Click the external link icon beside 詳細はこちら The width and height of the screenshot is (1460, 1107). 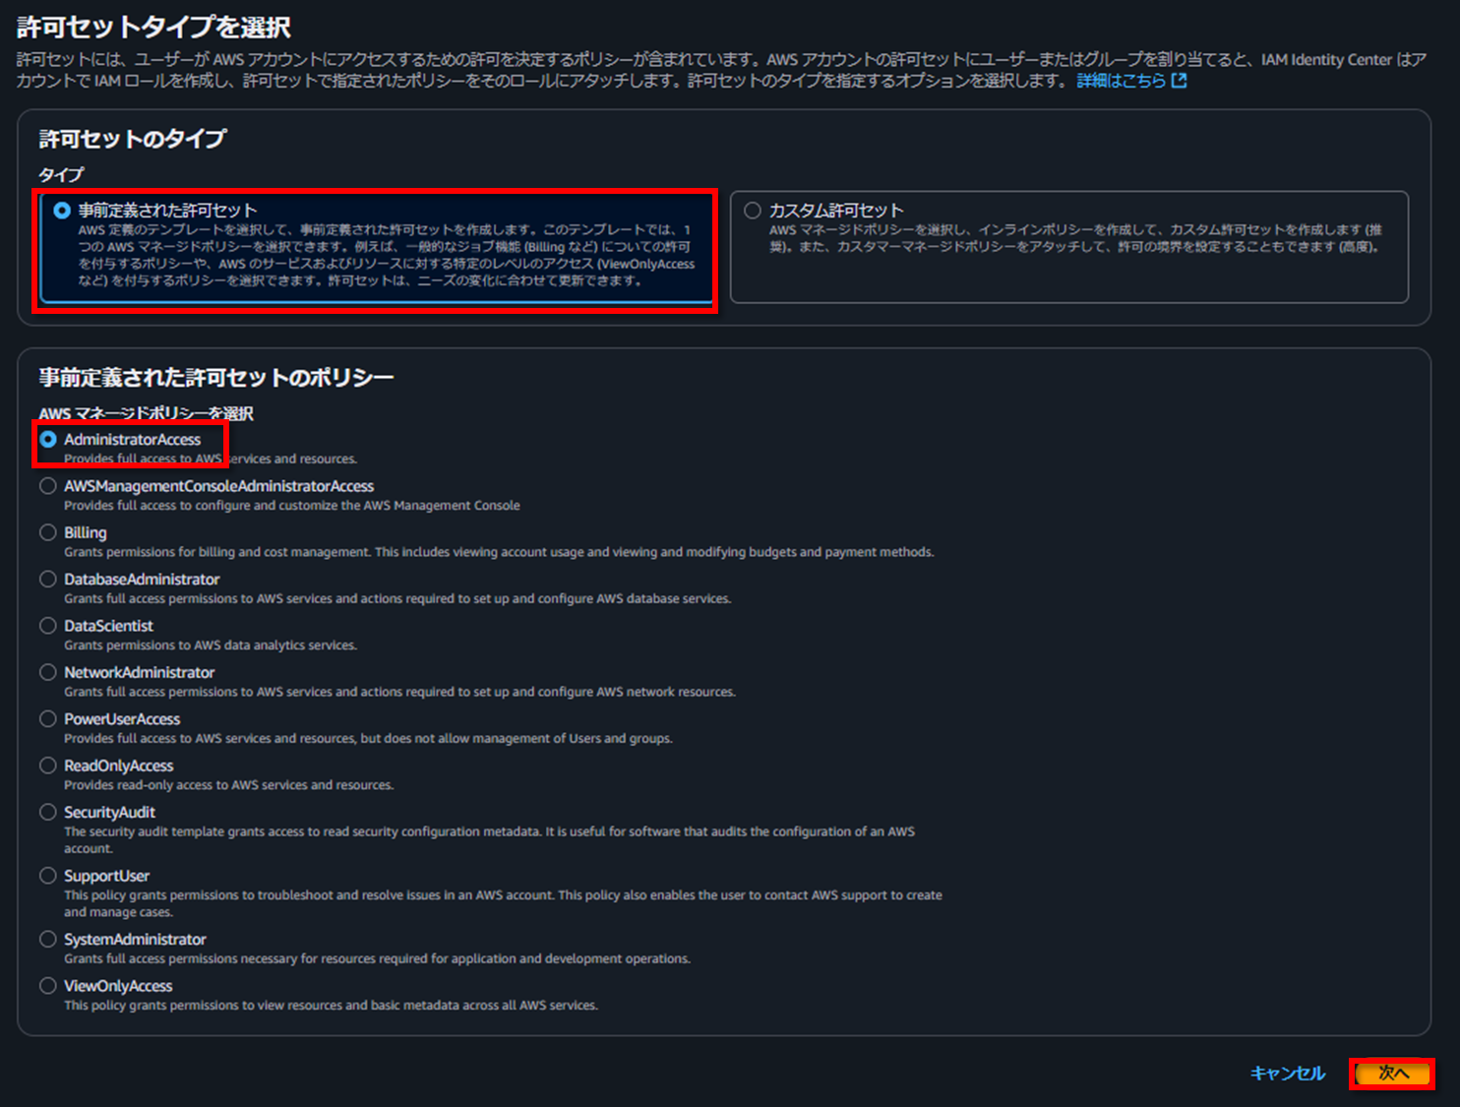[x=1179, y=81]
